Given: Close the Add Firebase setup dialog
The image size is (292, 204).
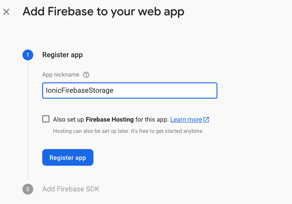Looking at the screenshot, I should 6,12.
